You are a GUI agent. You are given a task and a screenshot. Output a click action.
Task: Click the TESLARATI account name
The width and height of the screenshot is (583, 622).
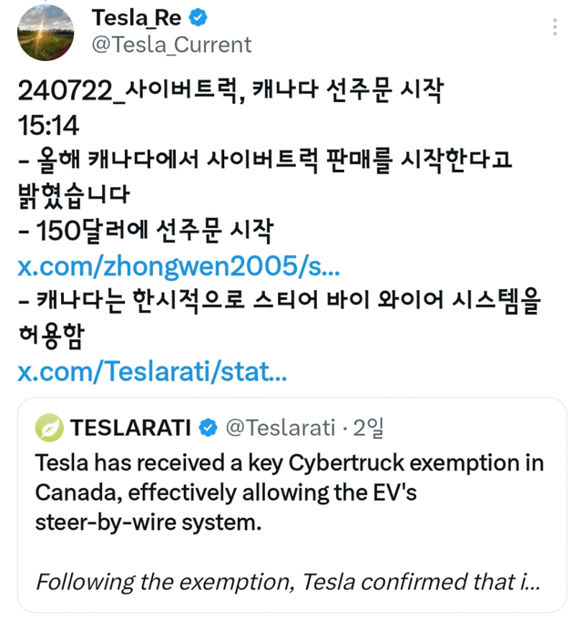[x=130, y=427]
